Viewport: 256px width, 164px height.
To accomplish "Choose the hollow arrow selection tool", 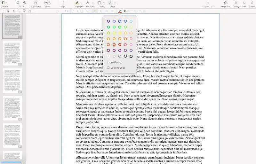I will [13, 11].
